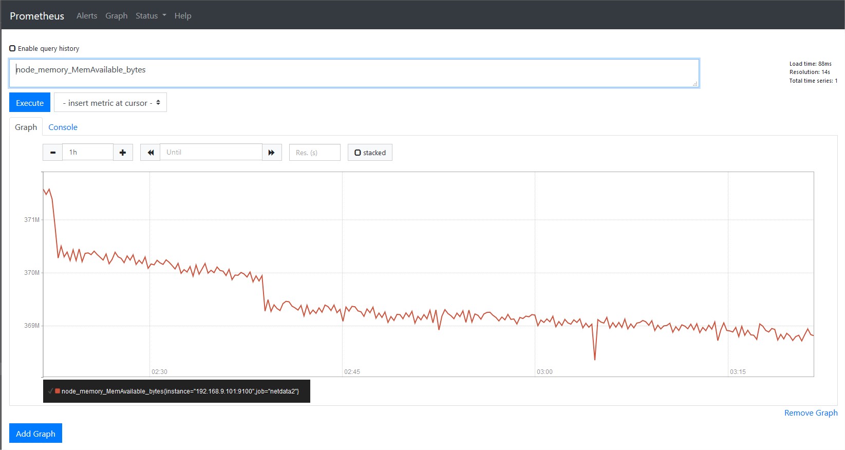Click Add Graph button
Viewport: 845px width, 450px height.
click(x=35, y=434)
